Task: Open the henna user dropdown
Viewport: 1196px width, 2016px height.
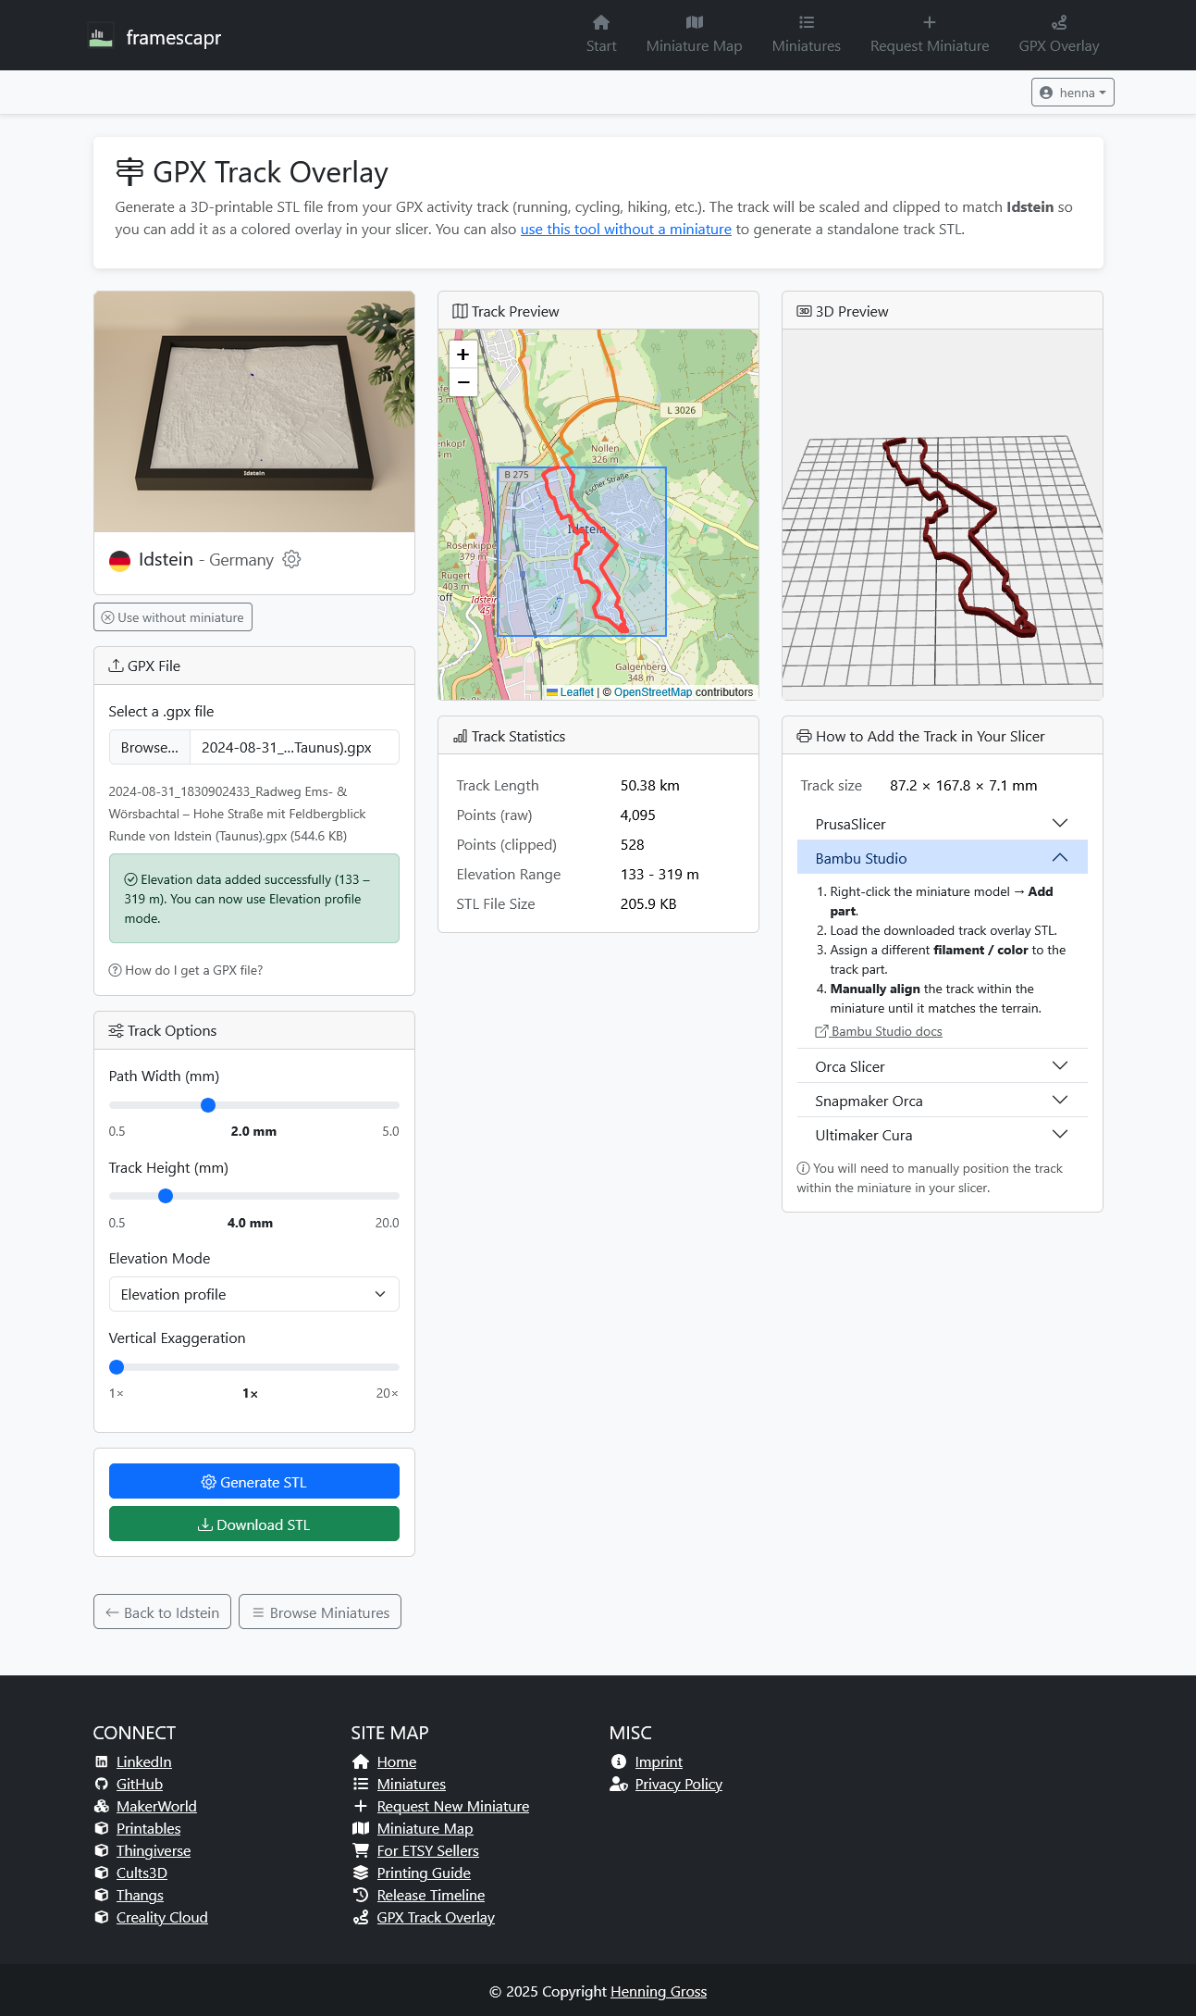Action: click(1072, 93)
